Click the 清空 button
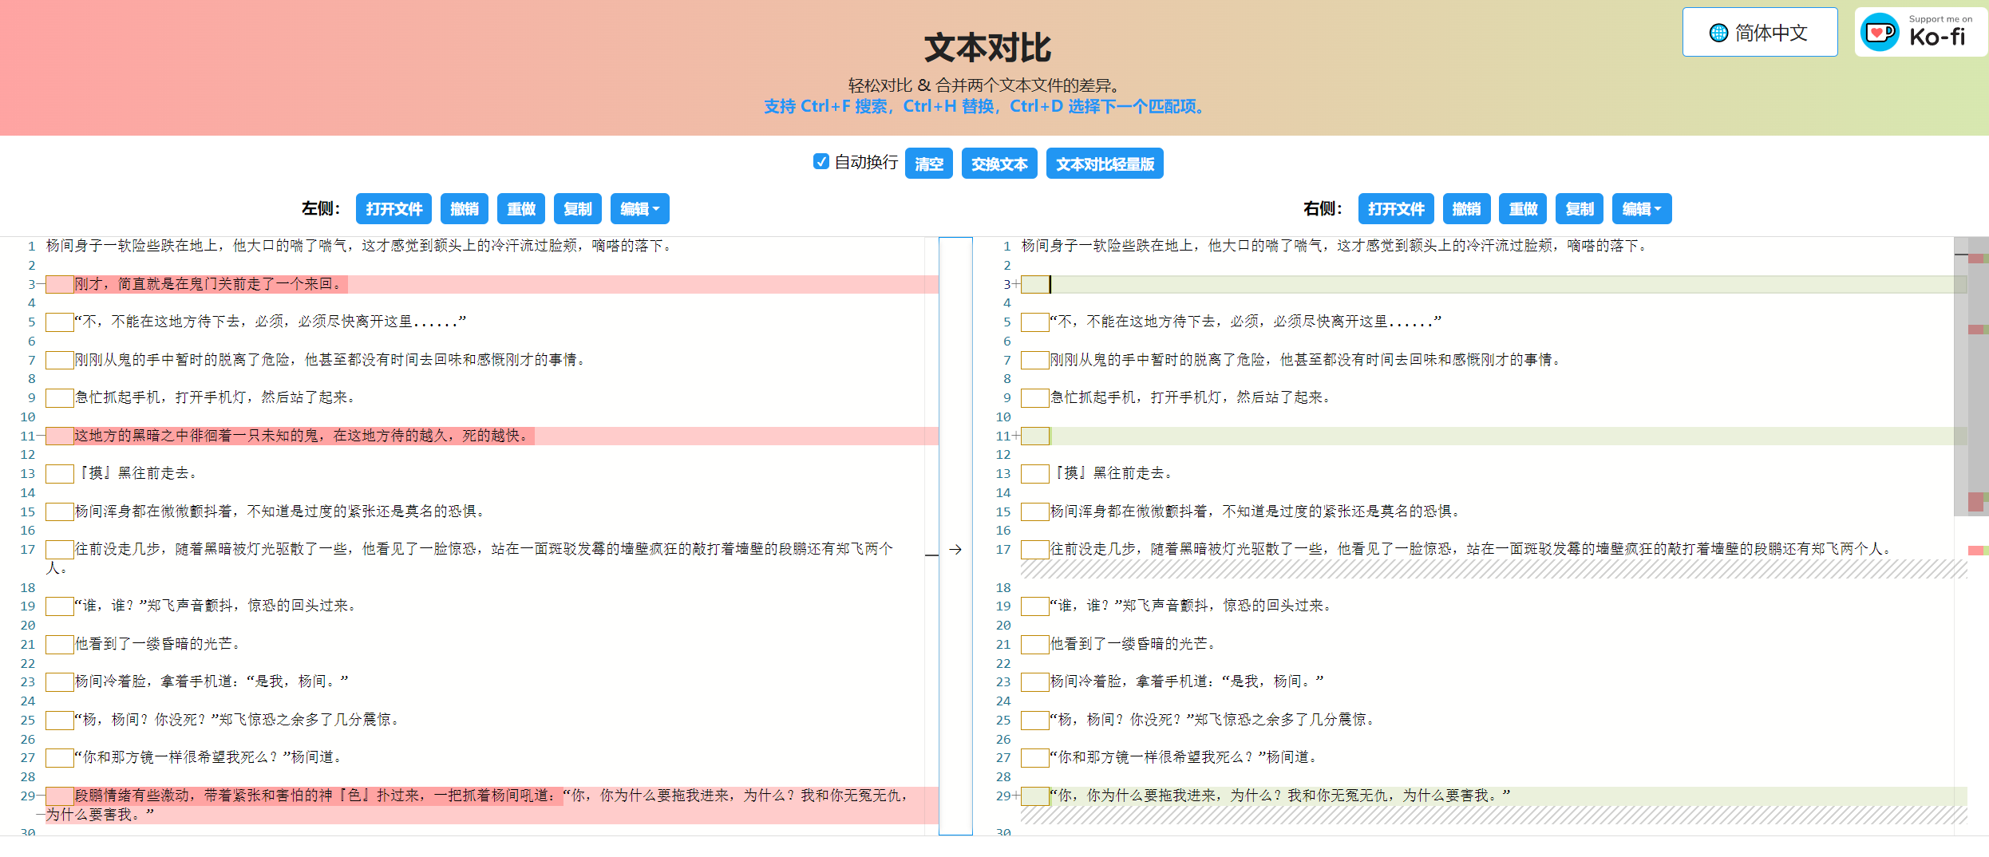 [929, 164]
